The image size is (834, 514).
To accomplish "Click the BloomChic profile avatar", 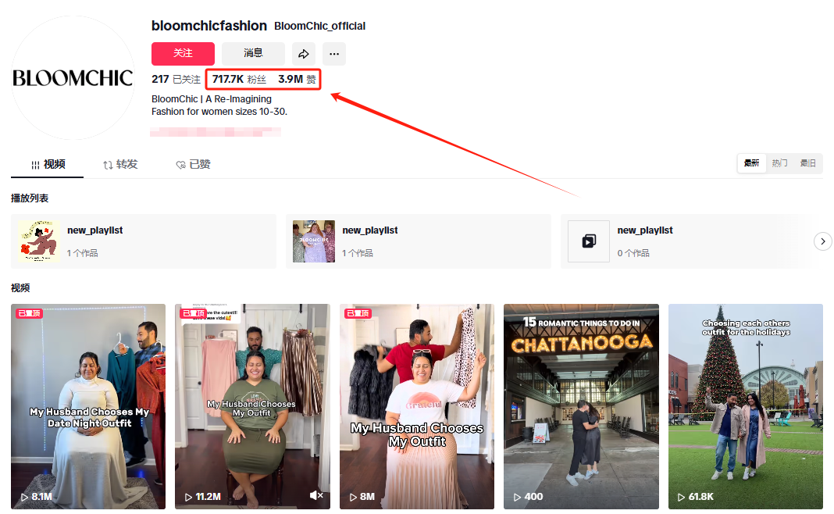I will (73, 78).
